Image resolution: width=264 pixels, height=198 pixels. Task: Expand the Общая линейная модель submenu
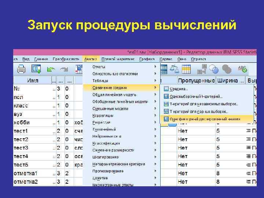(121, 95)
